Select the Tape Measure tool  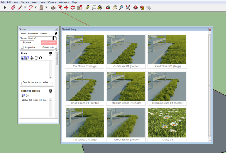point(87,7)
